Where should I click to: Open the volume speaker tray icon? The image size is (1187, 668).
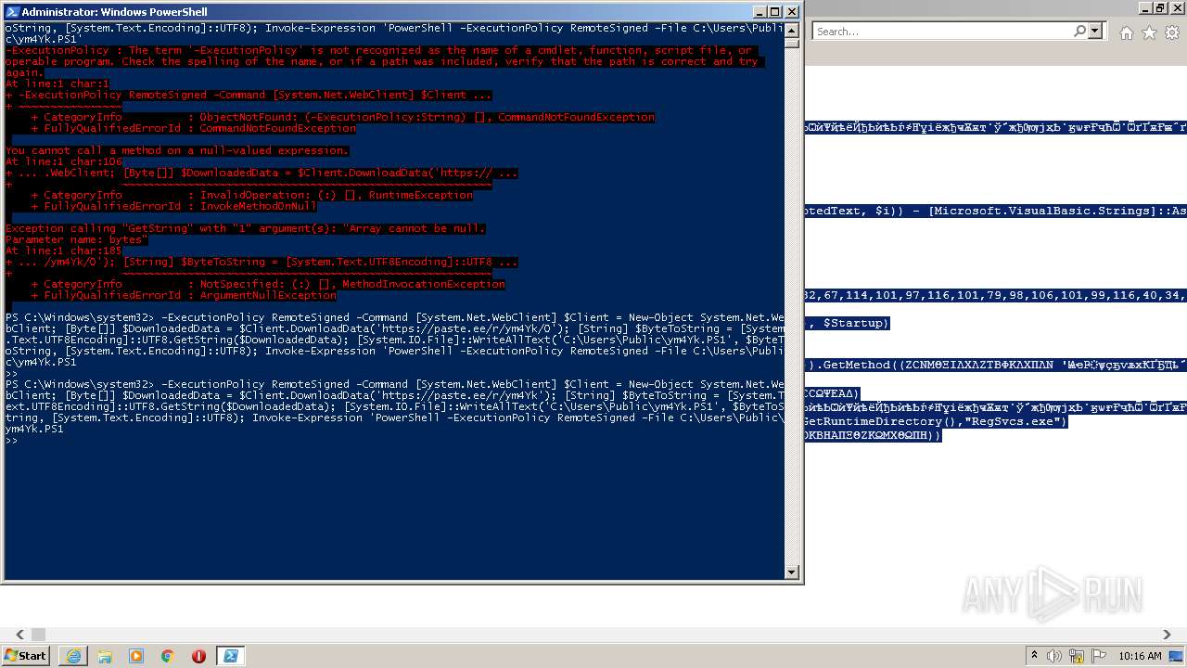1055,656
